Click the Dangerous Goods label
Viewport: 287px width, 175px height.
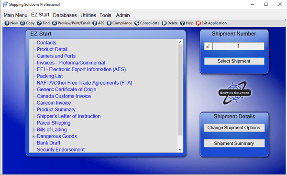click(57, 136)
